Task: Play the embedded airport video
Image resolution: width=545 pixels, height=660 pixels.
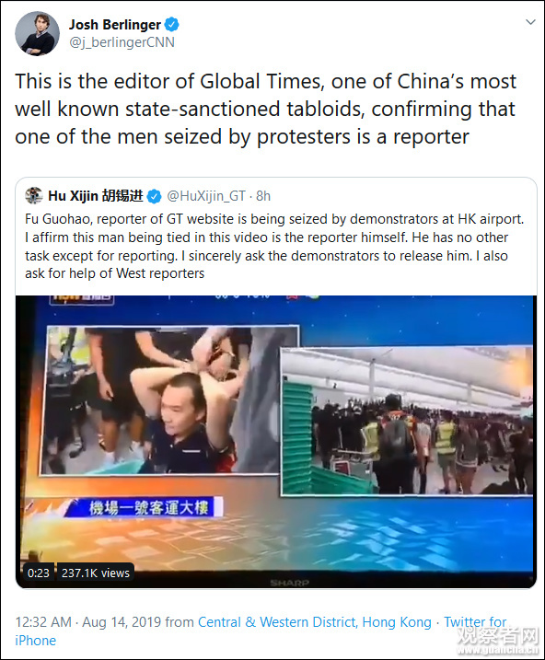Action: click(276, 442)
